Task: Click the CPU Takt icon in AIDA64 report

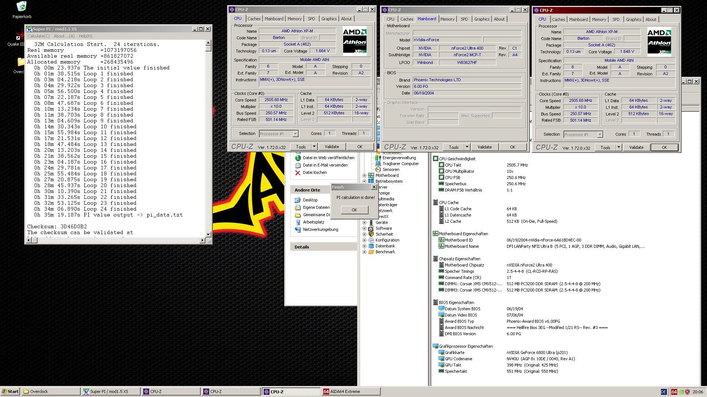Action: pyautogui.click(x=441, y=165)
